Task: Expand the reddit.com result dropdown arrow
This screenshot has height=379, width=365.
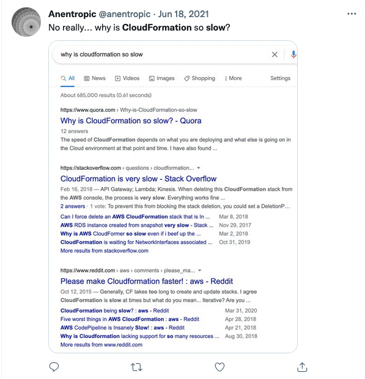Action: point(200,270)
